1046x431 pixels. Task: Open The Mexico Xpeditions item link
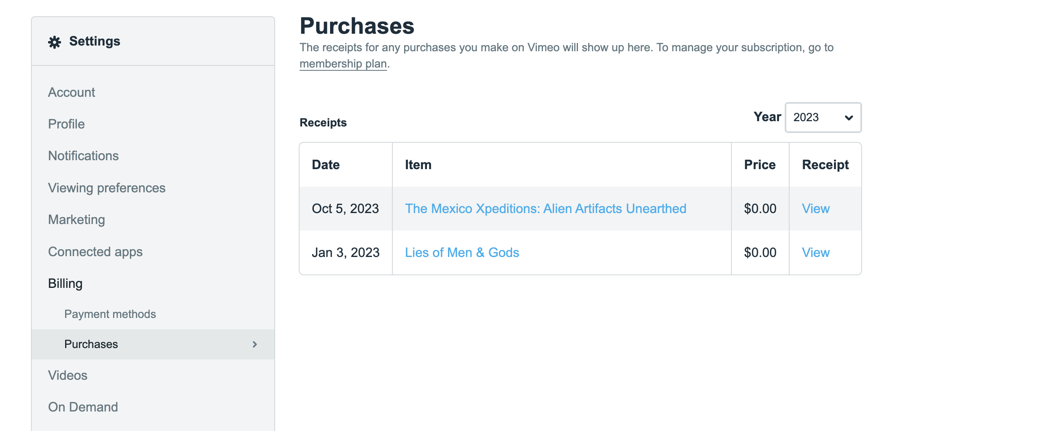(x=545, y=209)
